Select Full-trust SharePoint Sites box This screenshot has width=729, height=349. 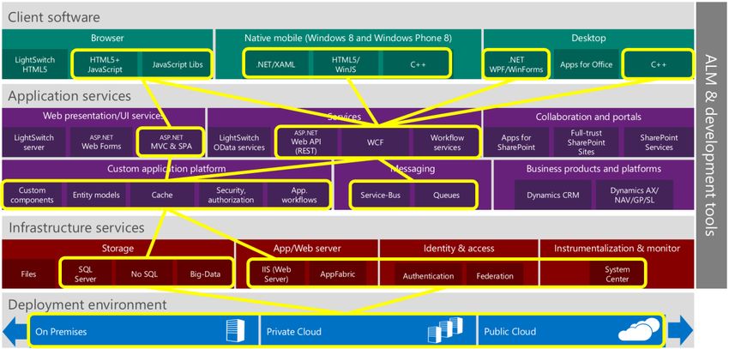[x=587, y=142]
